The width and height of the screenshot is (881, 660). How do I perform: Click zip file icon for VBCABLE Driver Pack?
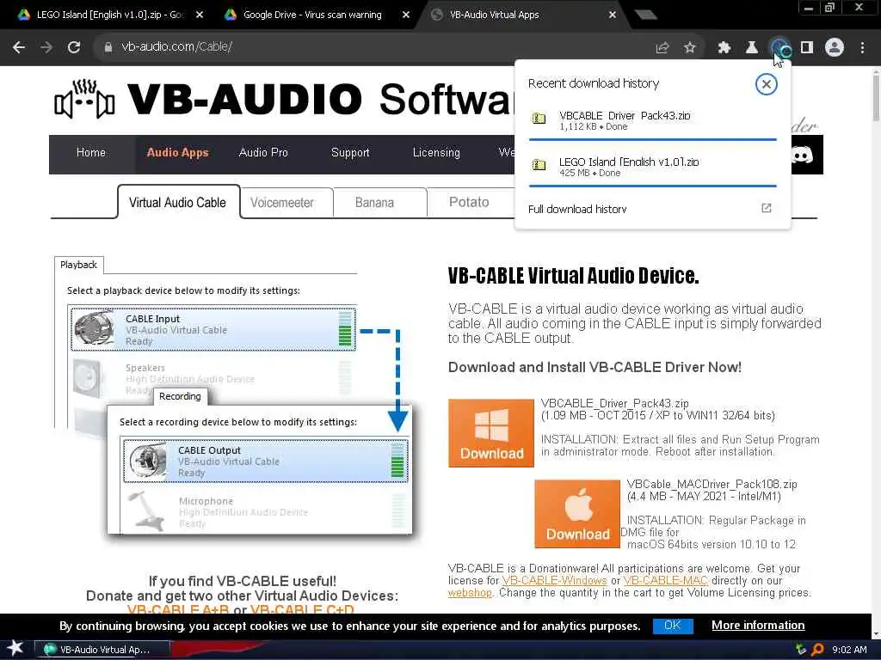click(x=539, y=119)
